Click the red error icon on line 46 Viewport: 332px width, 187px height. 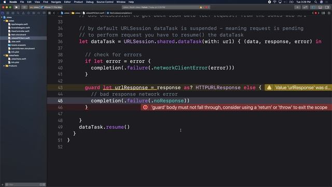[145, 108]
